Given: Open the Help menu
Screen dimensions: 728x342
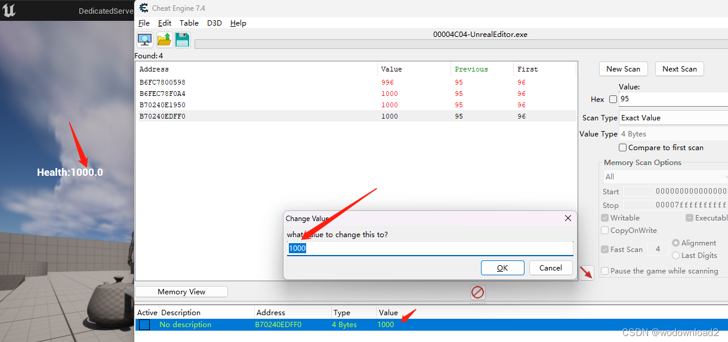Looking at the screenshot, I should 238,23.
